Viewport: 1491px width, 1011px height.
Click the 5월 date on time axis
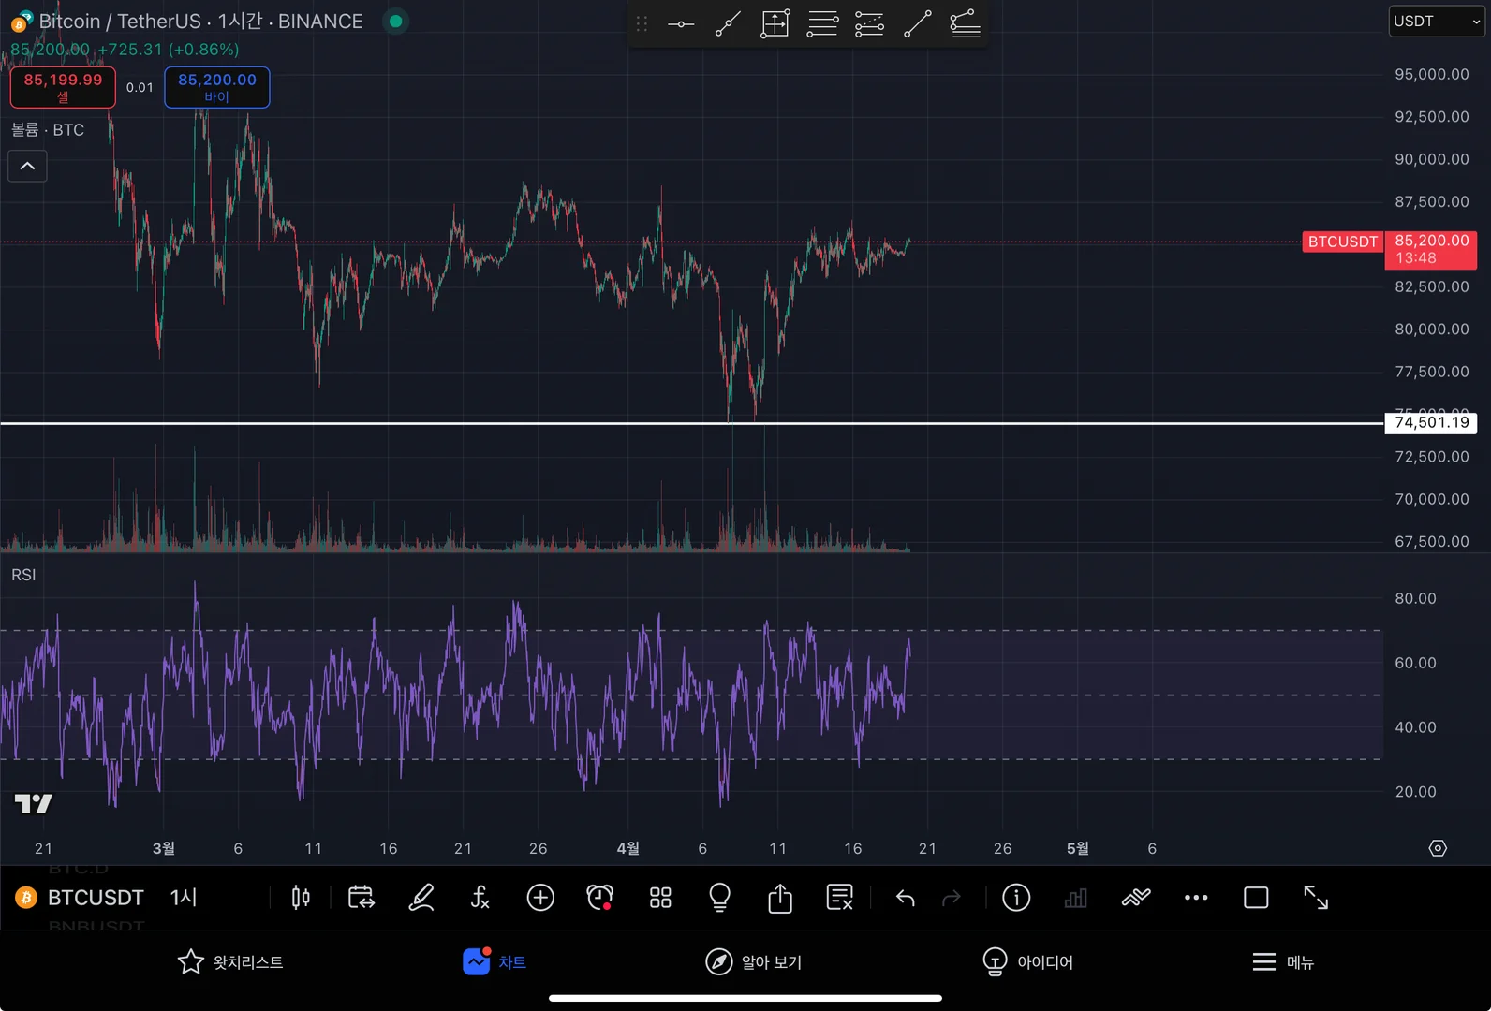[x=1078, y=848]
